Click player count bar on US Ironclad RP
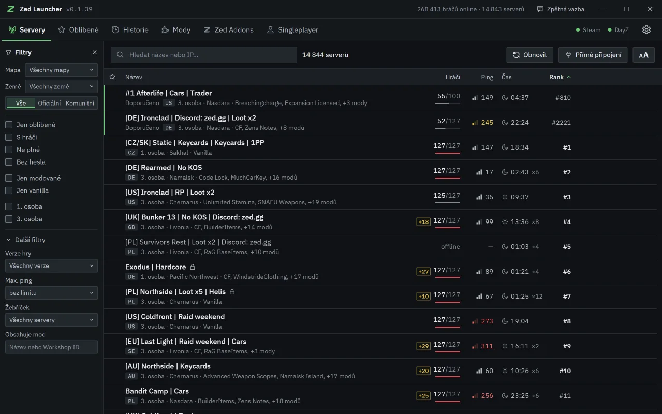662x414 pixels. (448, 203)
